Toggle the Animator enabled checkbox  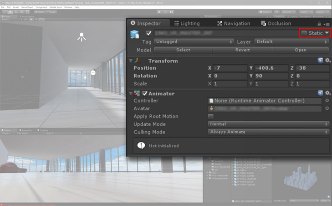point(145,93)
